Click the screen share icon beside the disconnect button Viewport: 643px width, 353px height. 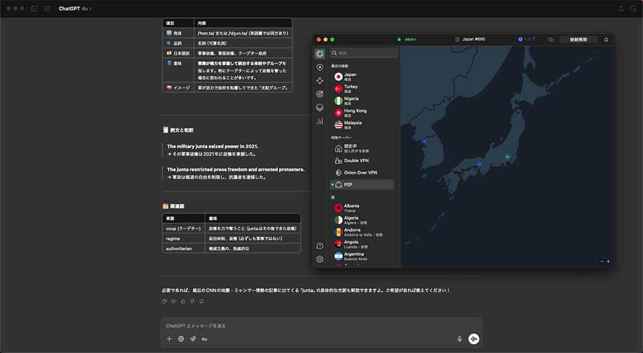pos(551,39)
